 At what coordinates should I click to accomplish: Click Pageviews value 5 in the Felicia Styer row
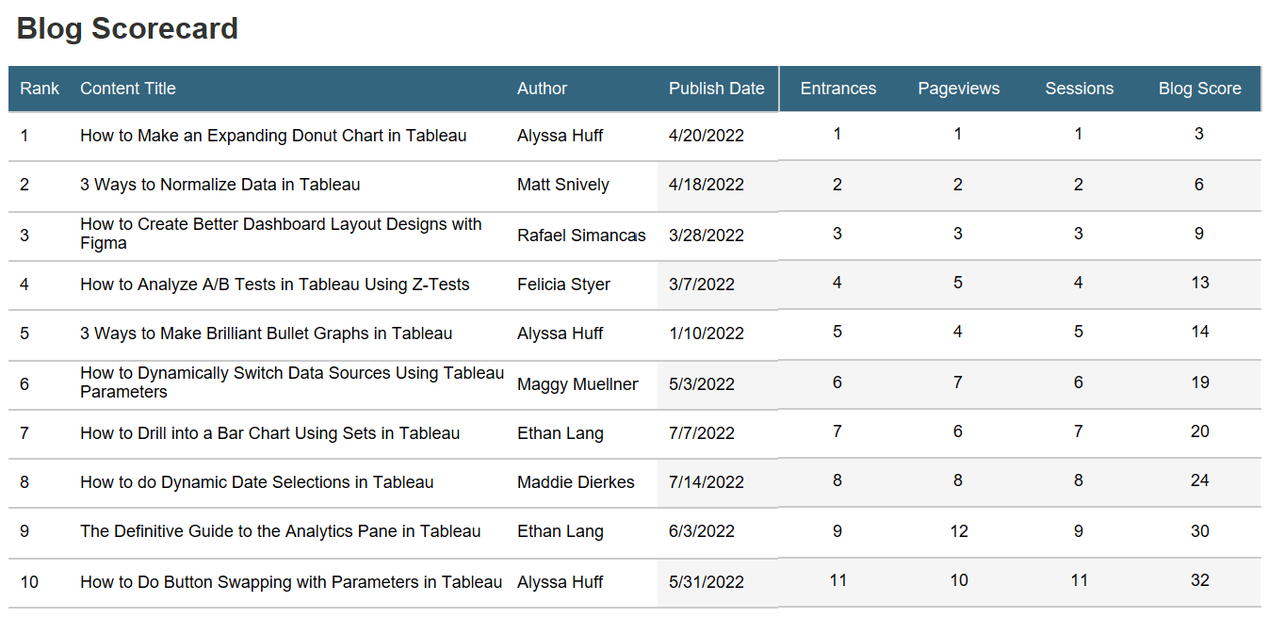tap(958, 283)
